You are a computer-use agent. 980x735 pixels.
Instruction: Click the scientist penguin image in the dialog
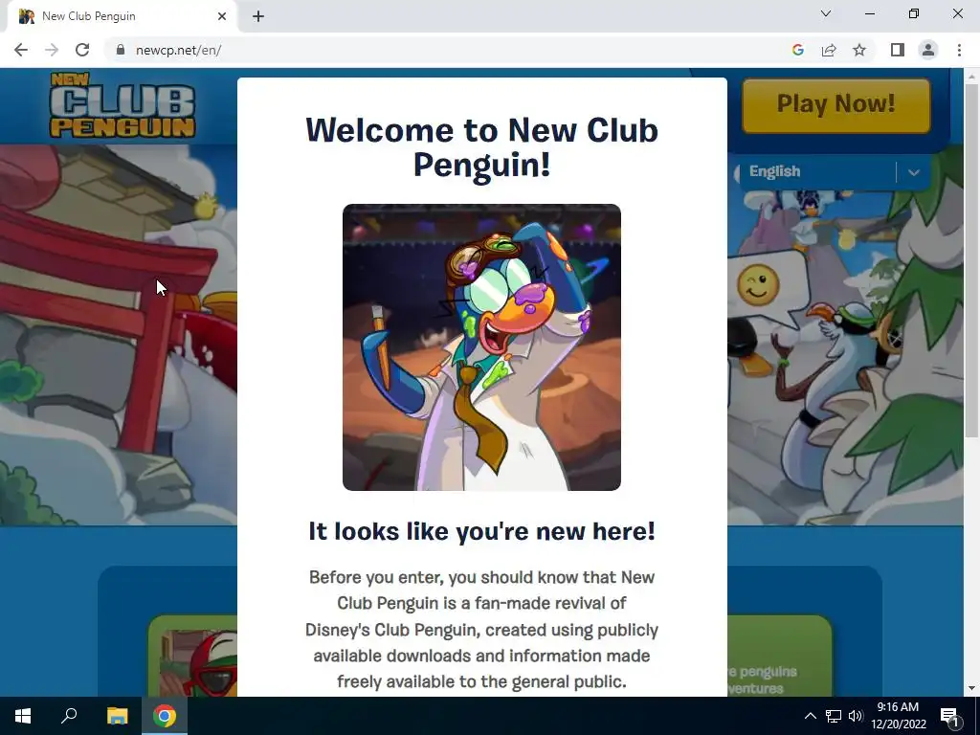pos(481,346)
